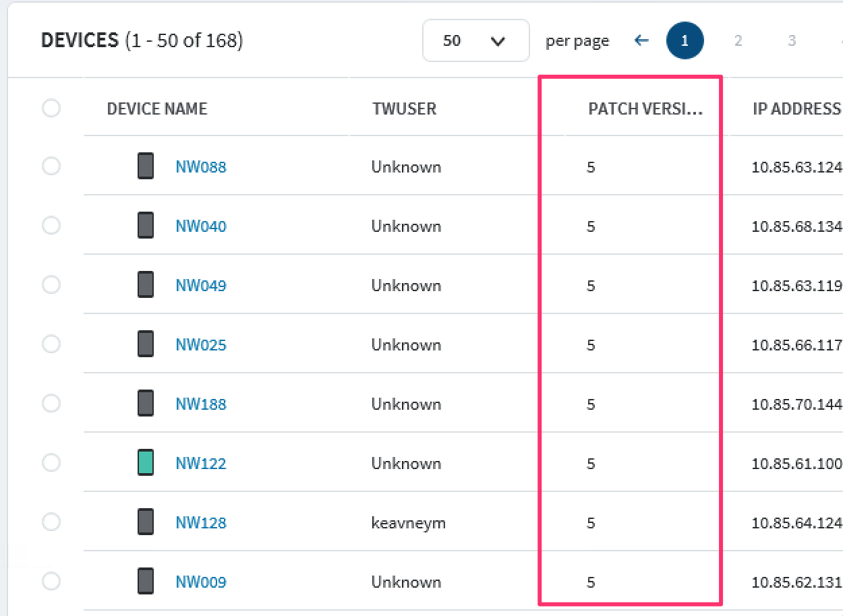Click the green device icon beside NW122
Image resolution: width=843 pixels, height=616 pixels.
[146, 462]
